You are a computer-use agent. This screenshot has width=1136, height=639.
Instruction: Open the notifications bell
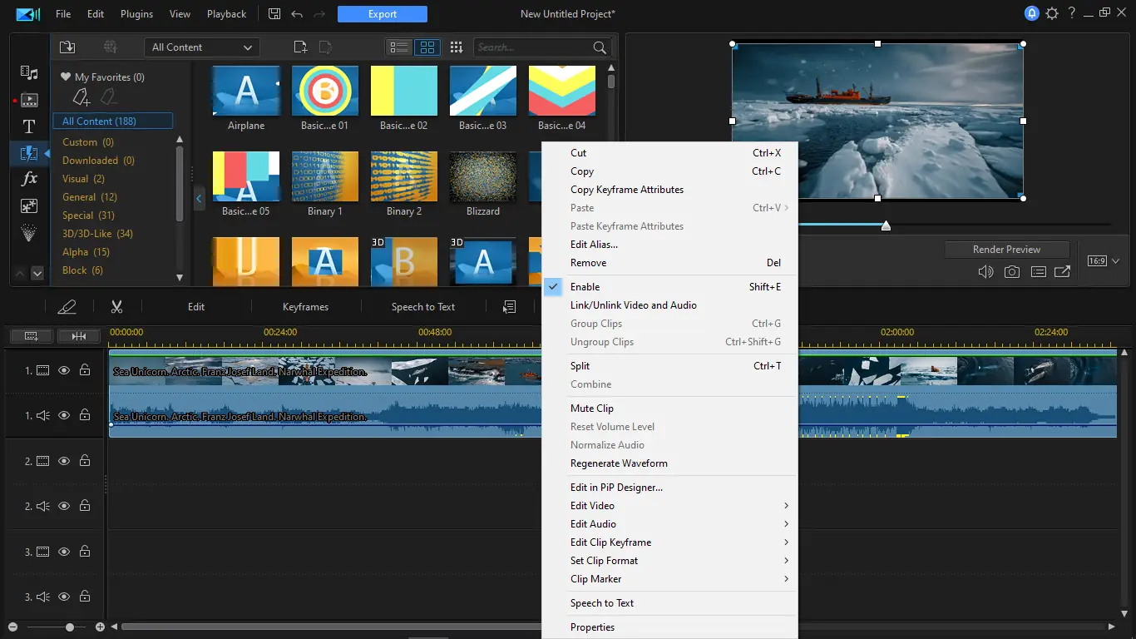click(1032, 13)
